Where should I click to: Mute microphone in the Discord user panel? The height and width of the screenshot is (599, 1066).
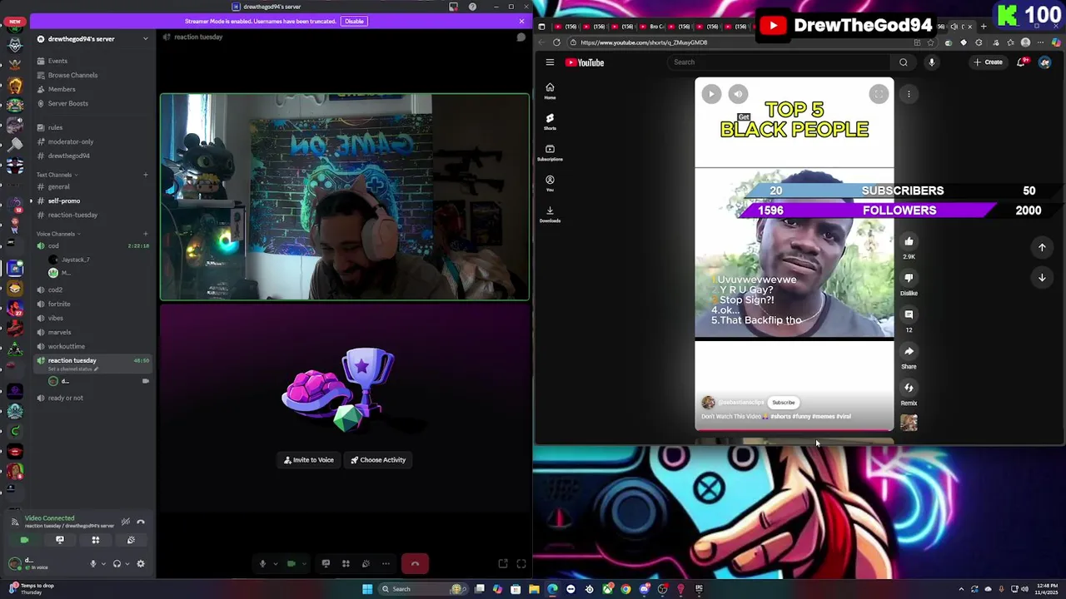tap(93, 564)
